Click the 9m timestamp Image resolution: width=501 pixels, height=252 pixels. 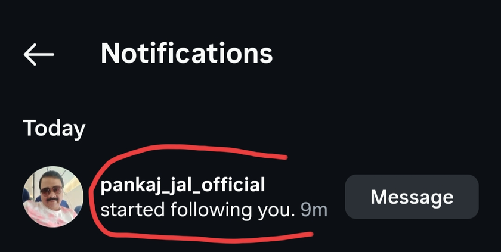click(314, 210)
